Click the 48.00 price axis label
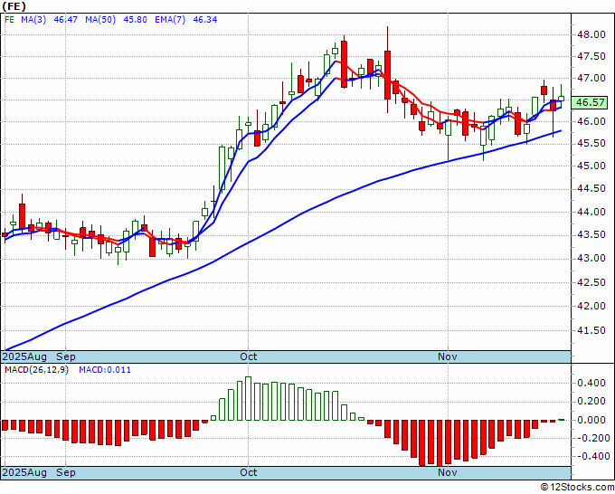This screenshot has height=494, width=615. click(x=591, y=34)
